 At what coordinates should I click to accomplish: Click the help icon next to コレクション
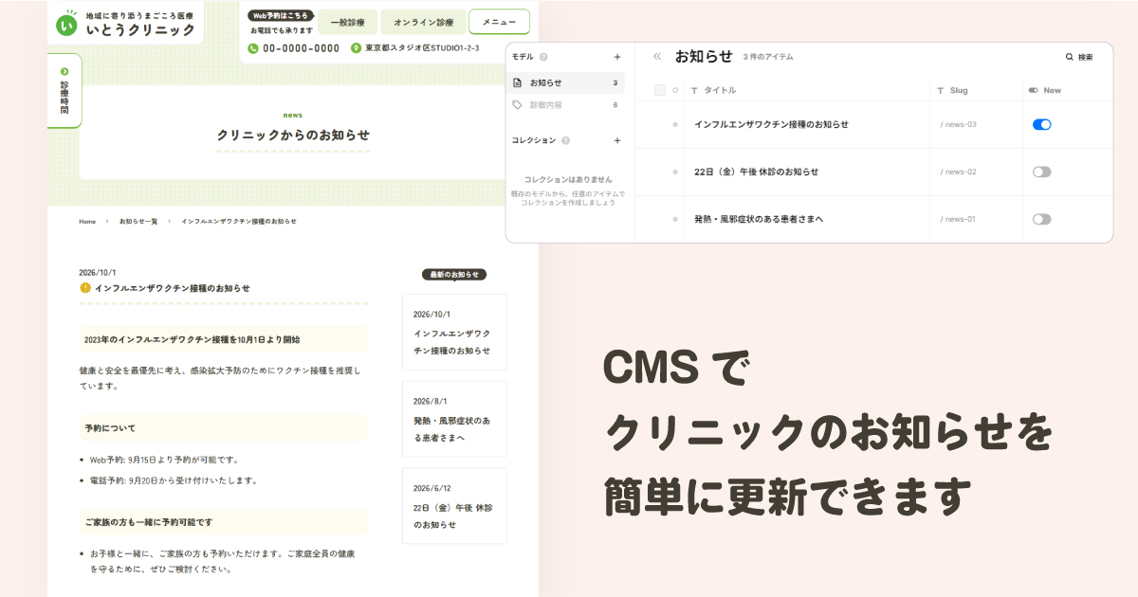(x=565, y=140)
